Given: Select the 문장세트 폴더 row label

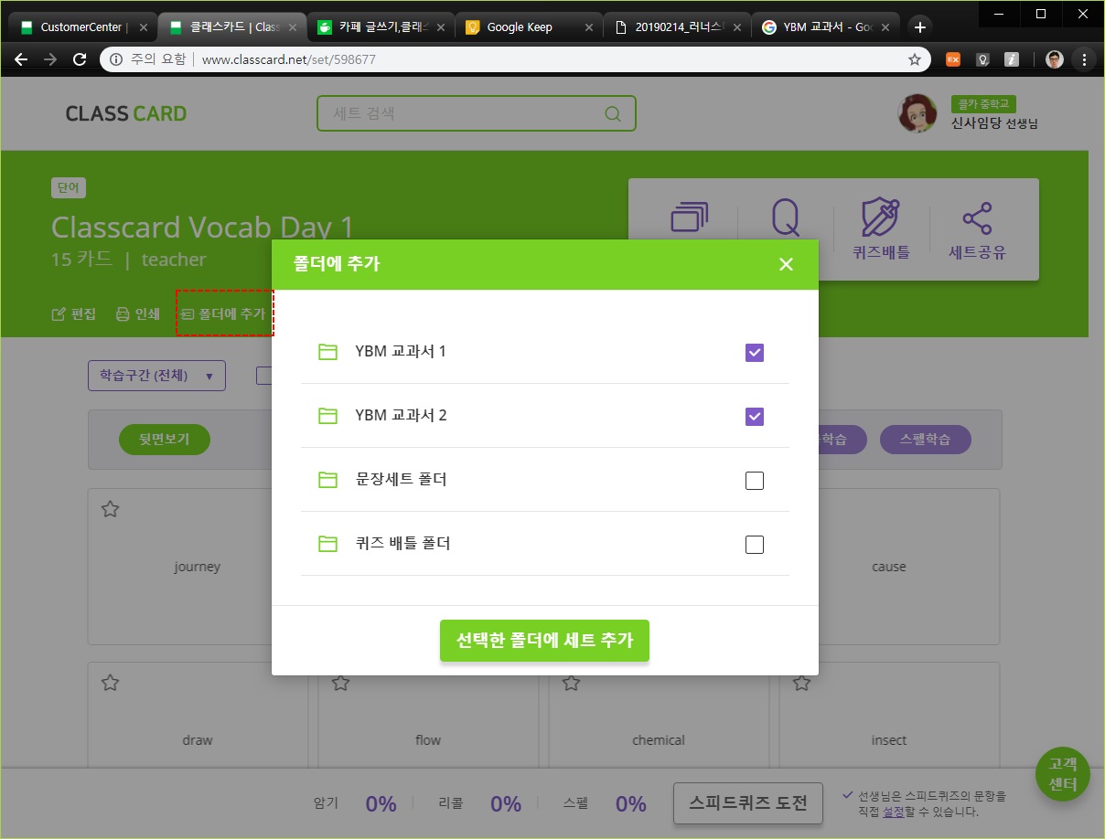Looking at the screenshot, I should coord(401,480).
